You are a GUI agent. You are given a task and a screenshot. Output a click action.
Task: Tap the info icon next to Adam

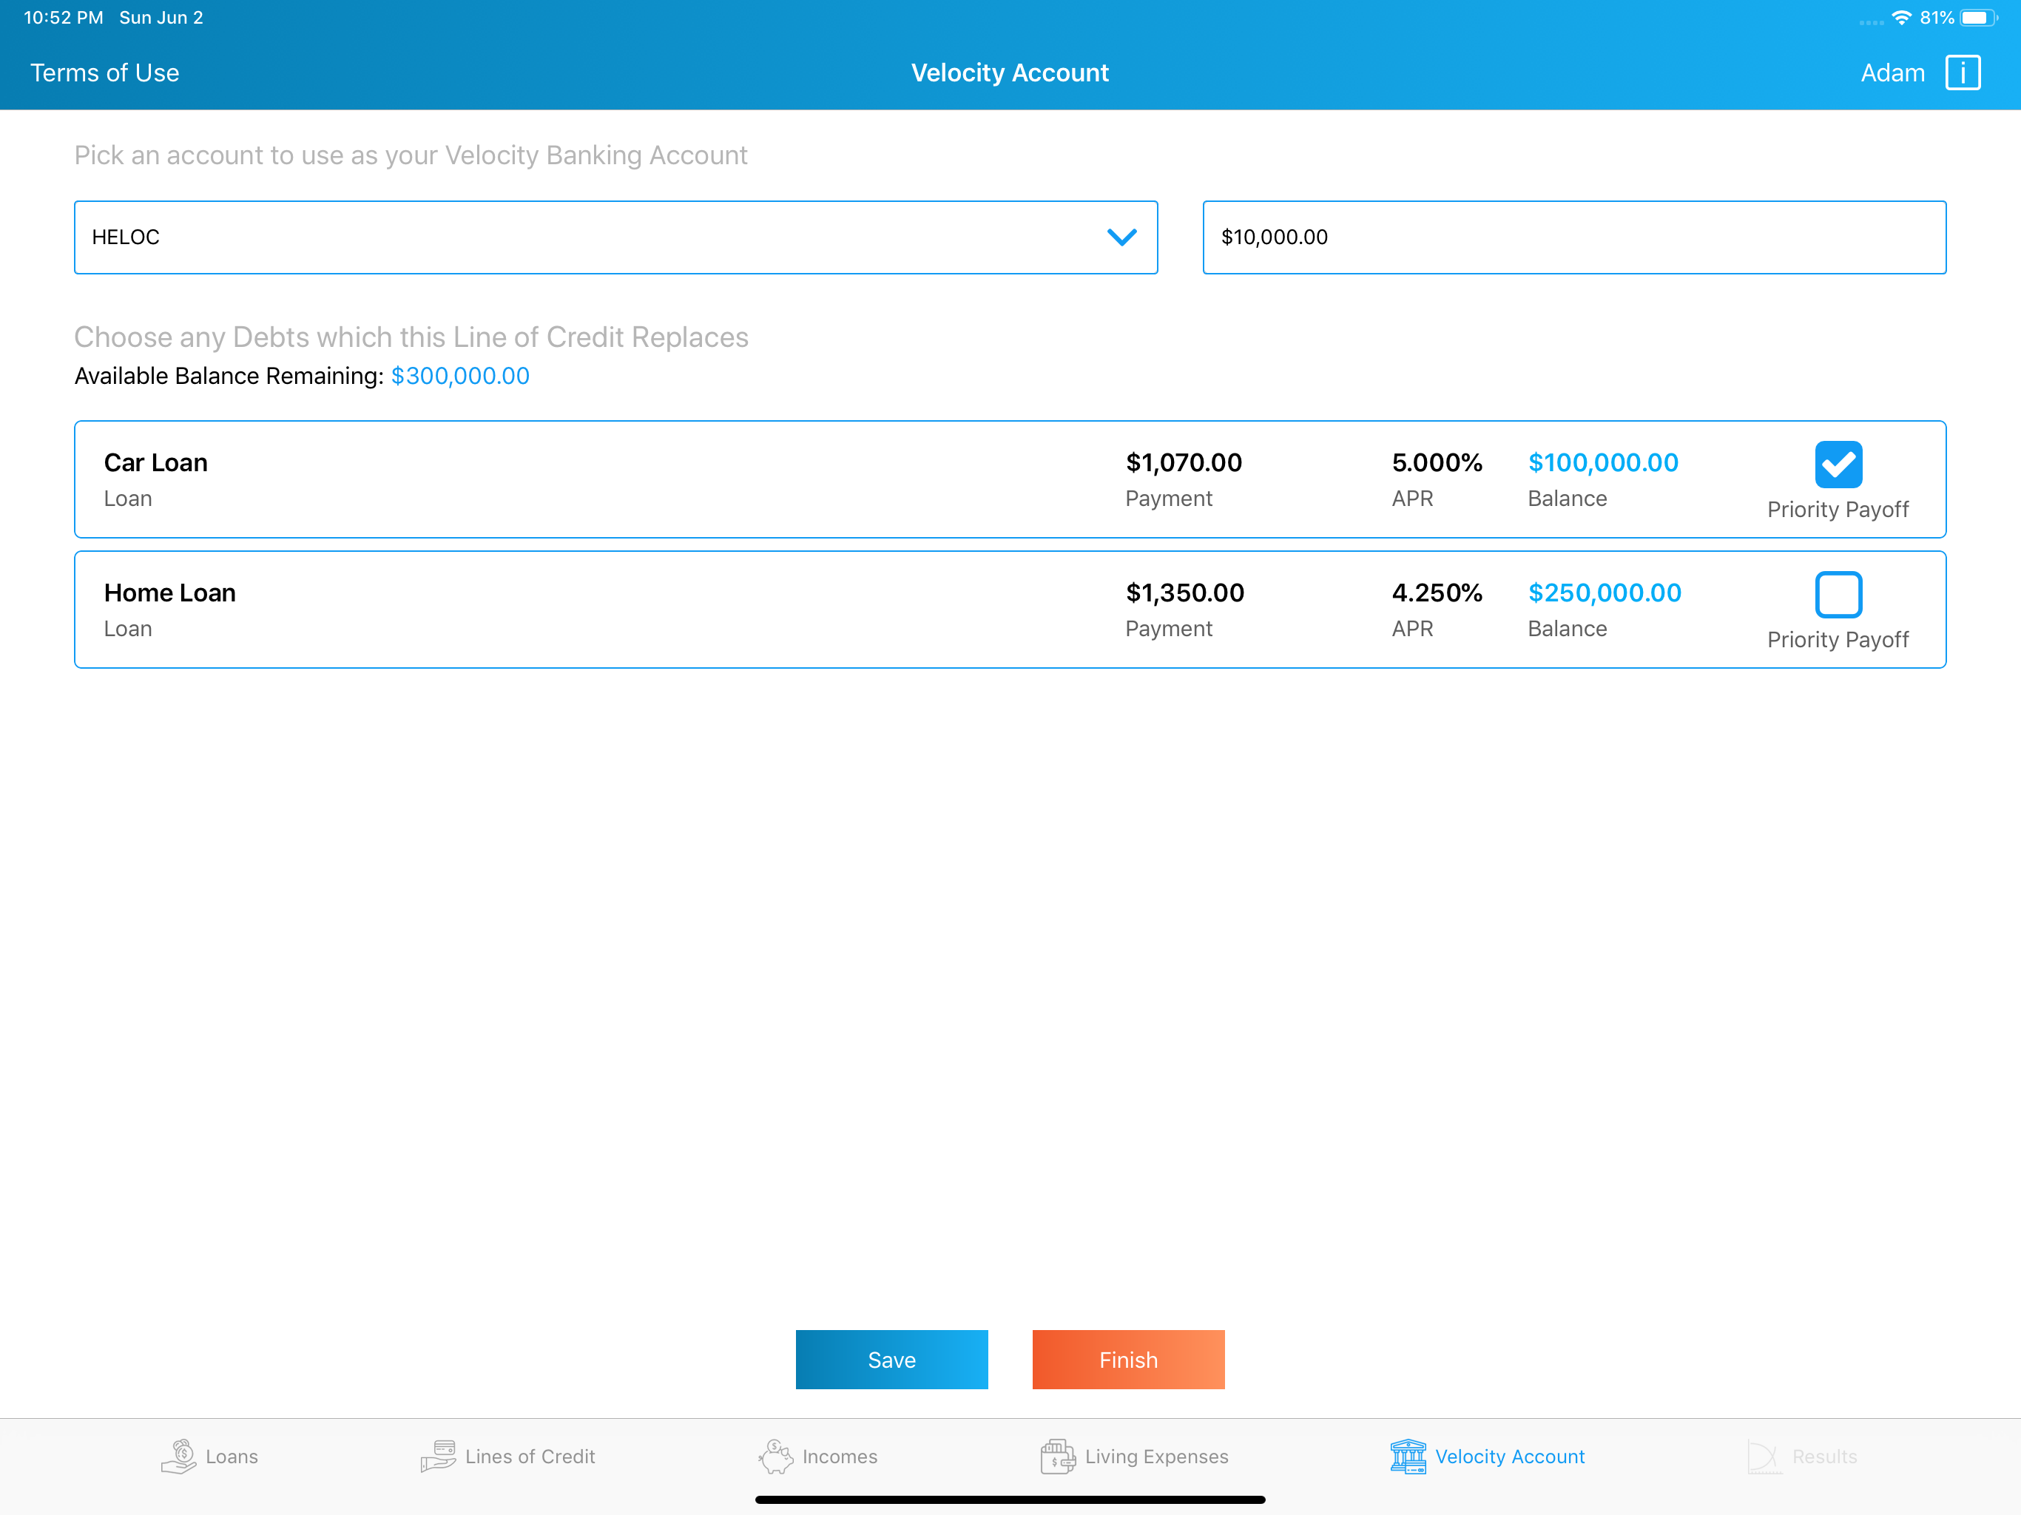(1963, 73)
